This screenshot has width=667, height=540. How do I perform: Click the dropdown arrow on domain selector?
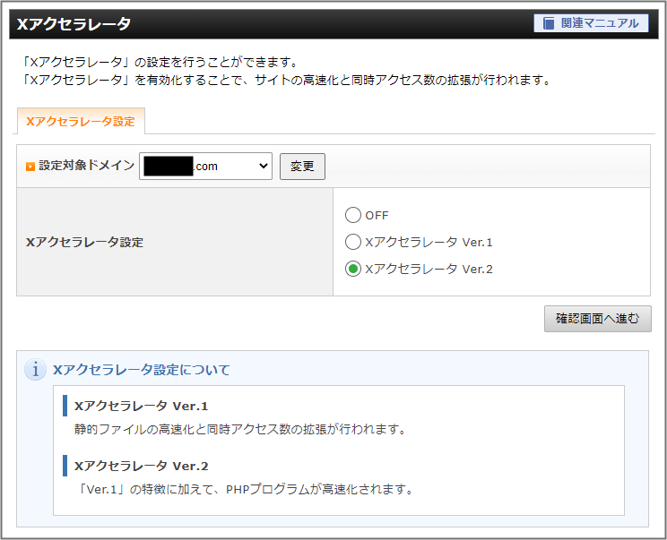263,166
